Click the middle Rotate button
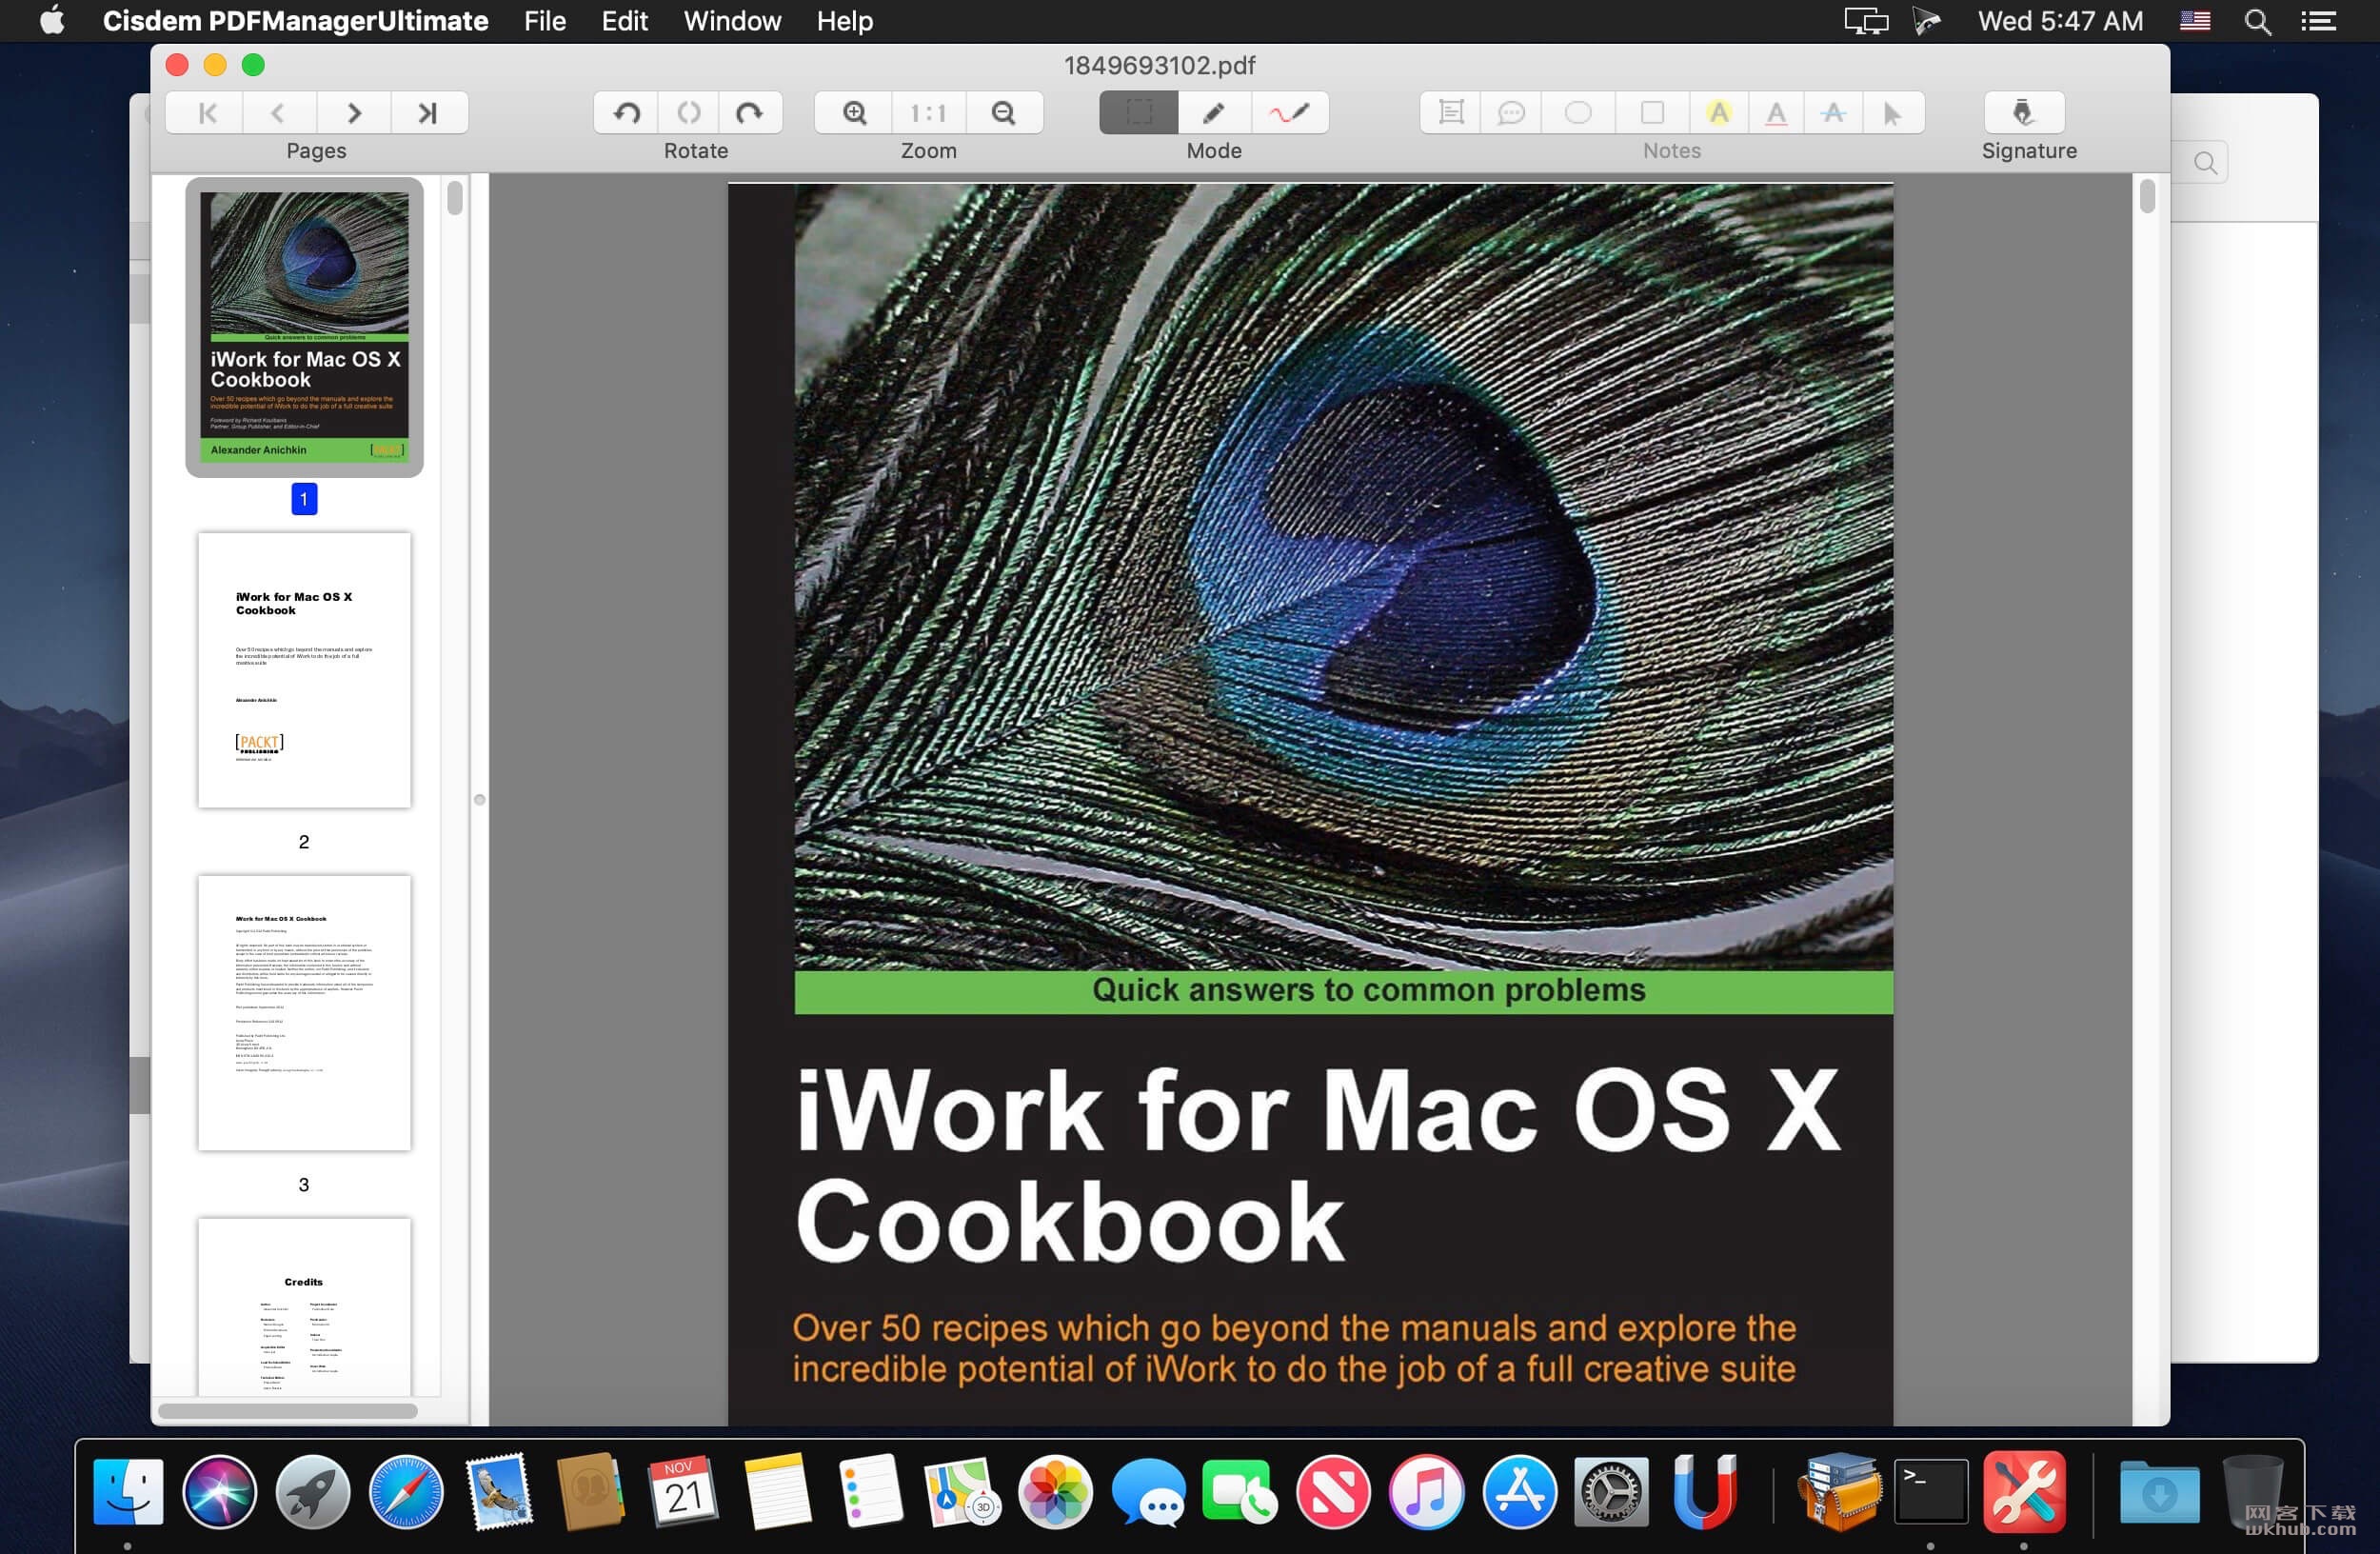This screenshot has width=2380, height=1554. point(688,113)
